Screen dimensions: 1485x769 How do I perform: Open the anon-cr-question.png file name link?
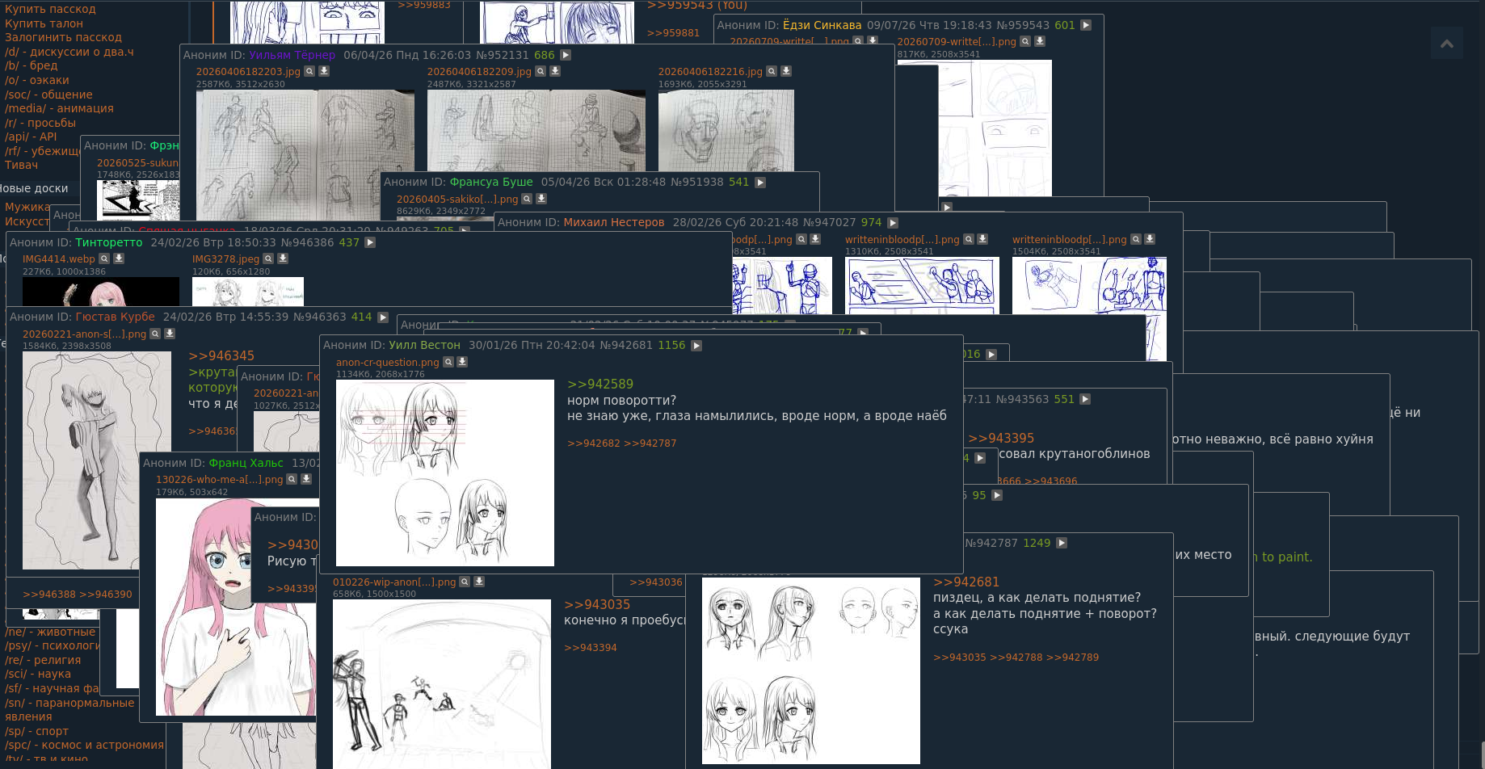coord(388,363)
